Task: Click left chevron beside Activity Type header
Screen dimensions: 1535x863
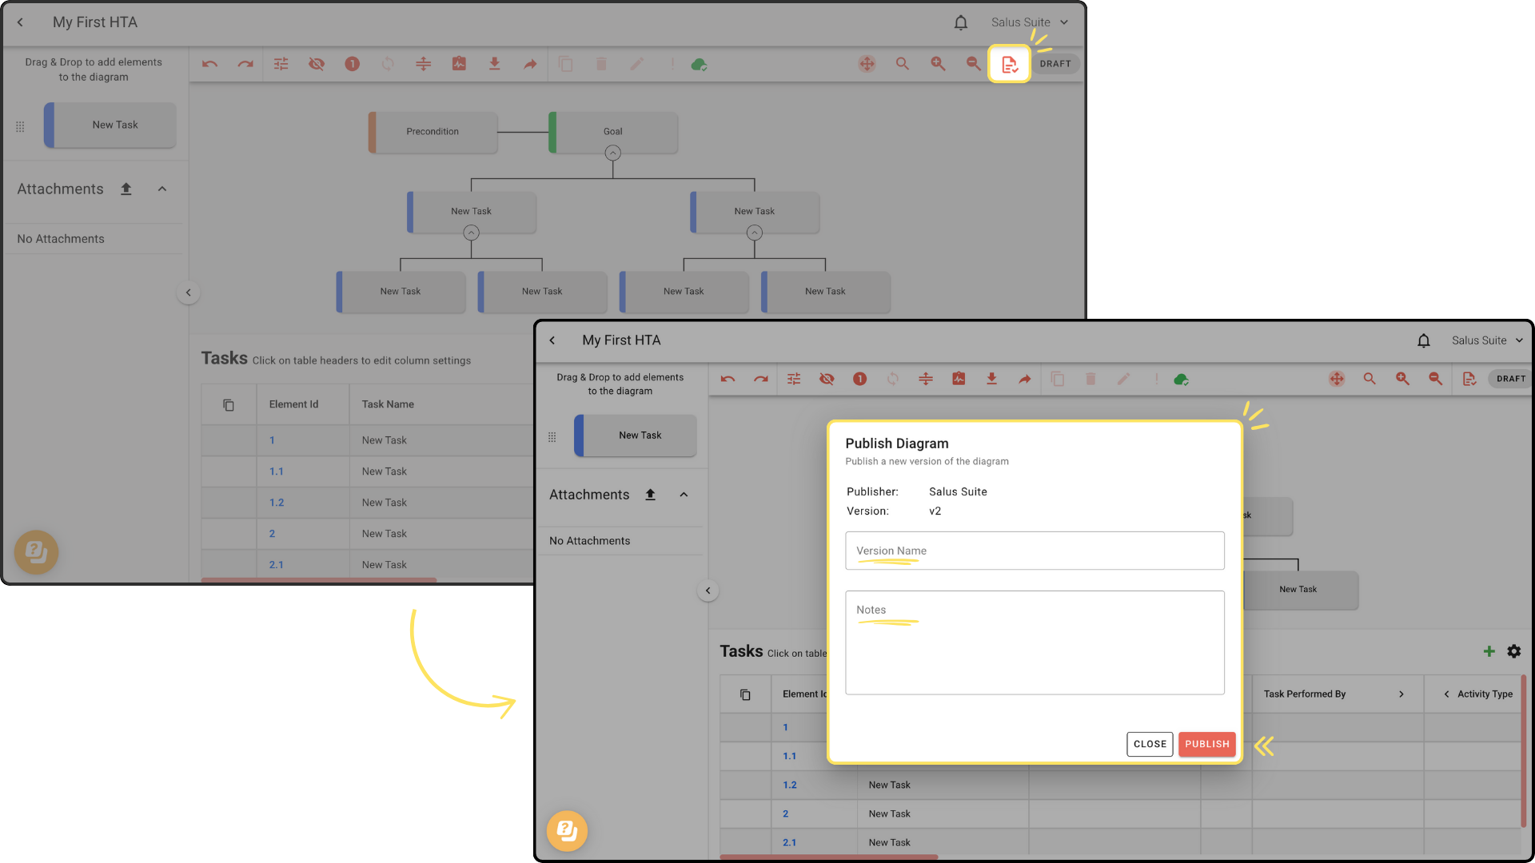Action: pos(1446,694)
